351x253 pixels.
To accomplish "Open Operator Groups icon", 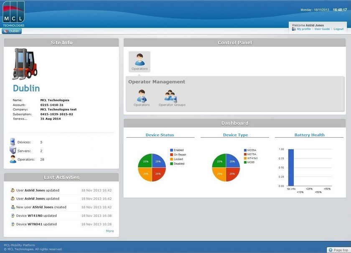I will coord(172,98).
